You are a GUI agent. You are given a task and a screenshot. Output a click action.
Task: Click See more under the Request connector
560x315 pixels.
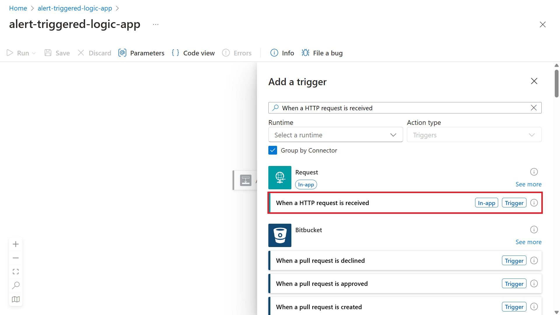[528, 184]
